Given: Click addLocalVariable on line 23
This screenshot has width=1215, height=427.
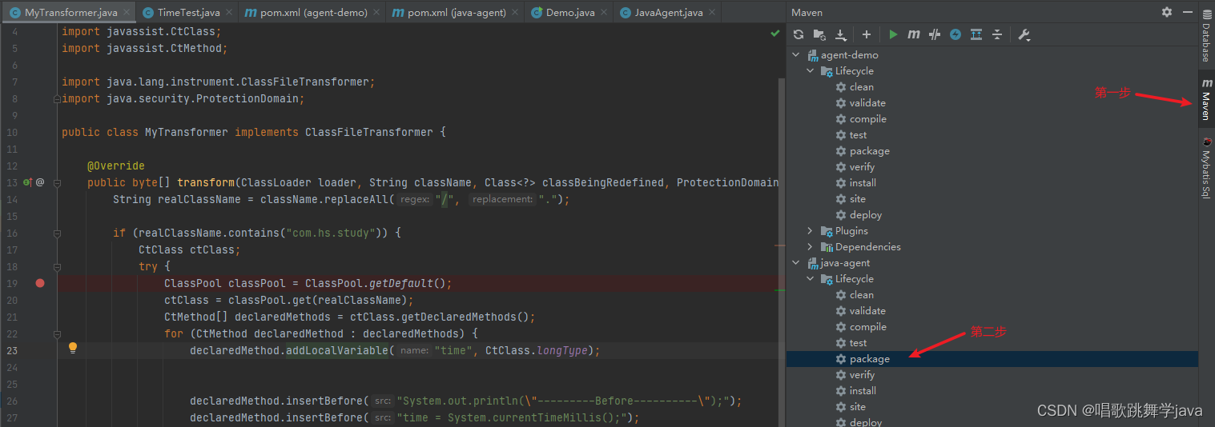Looking at the screenshot, I should [337, 350].
